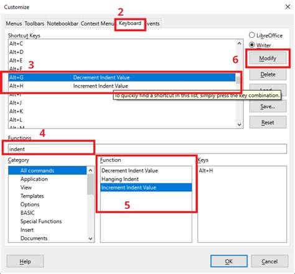Select Alt+G Decrement Indent Value row
295x274 pixels.
coord(122,78)
